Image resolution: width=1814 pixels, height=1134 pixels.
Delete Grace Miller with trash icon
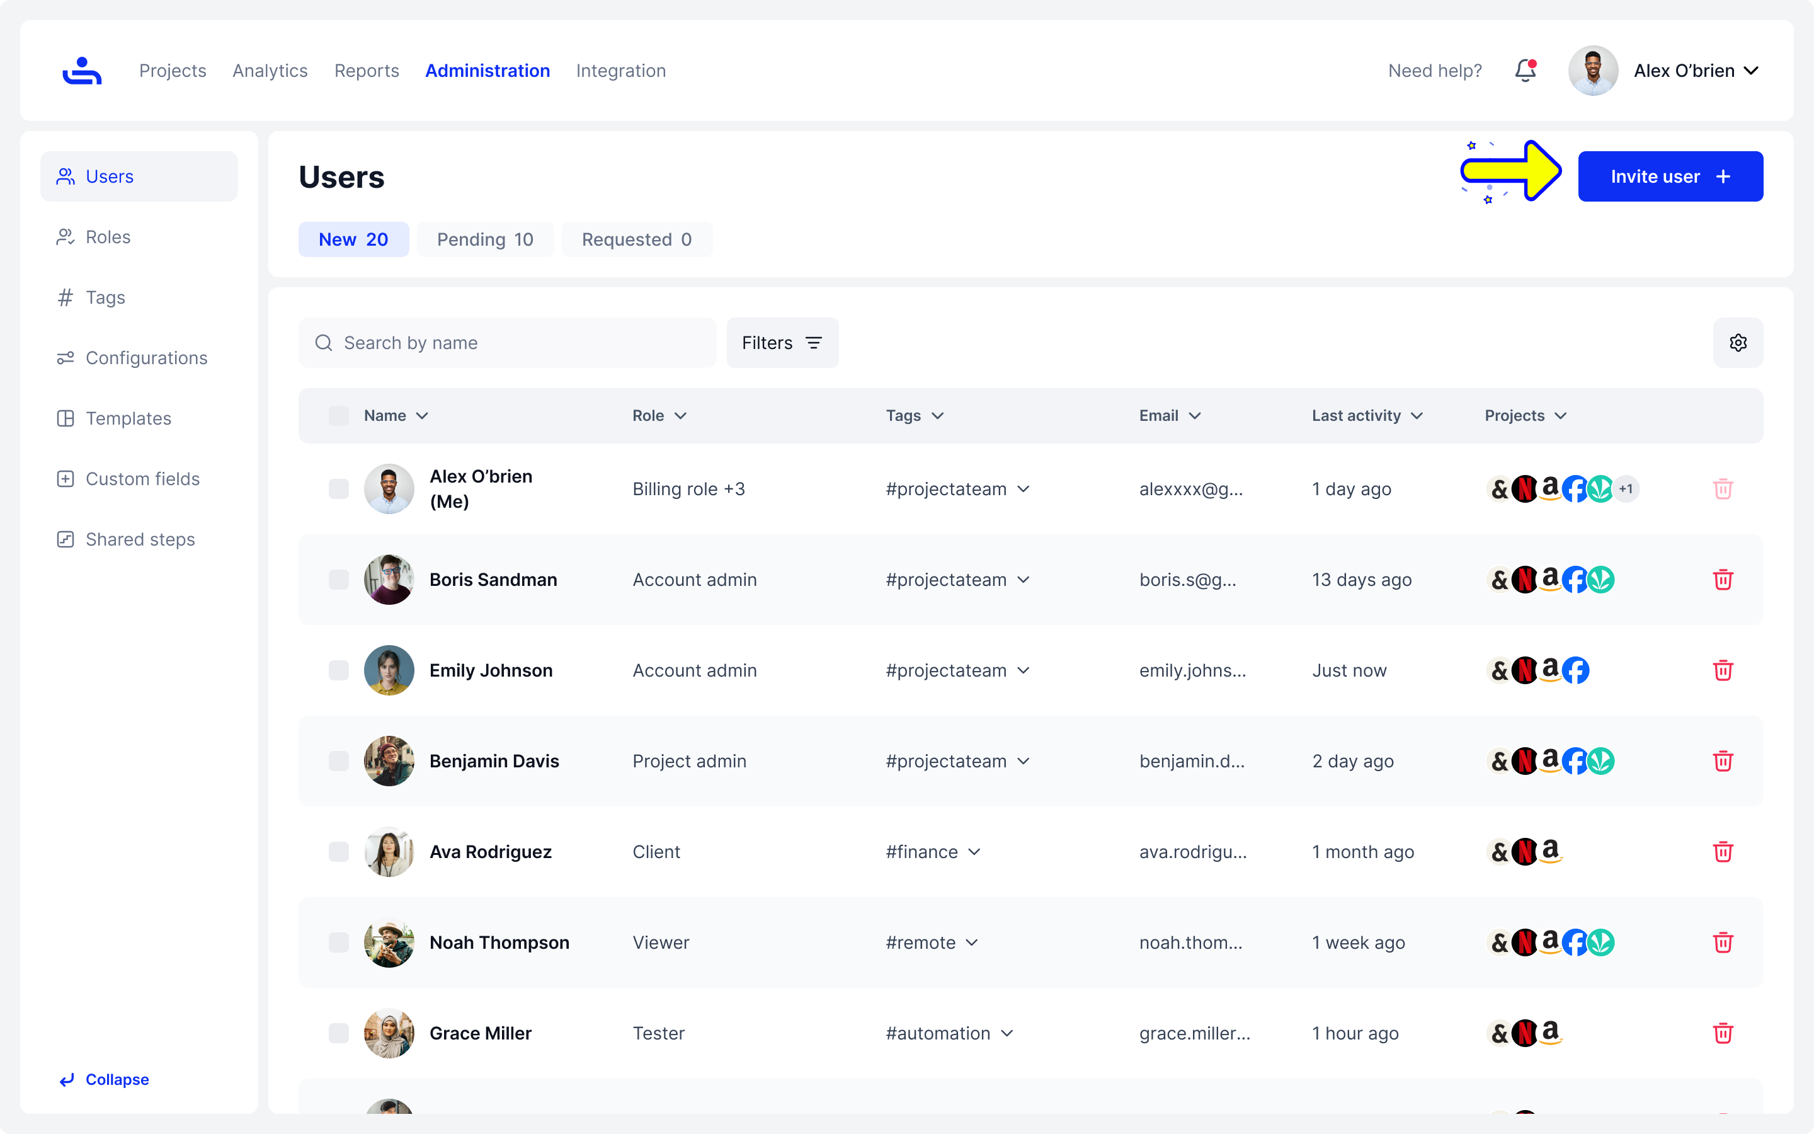click(x=1723, y=1033)
